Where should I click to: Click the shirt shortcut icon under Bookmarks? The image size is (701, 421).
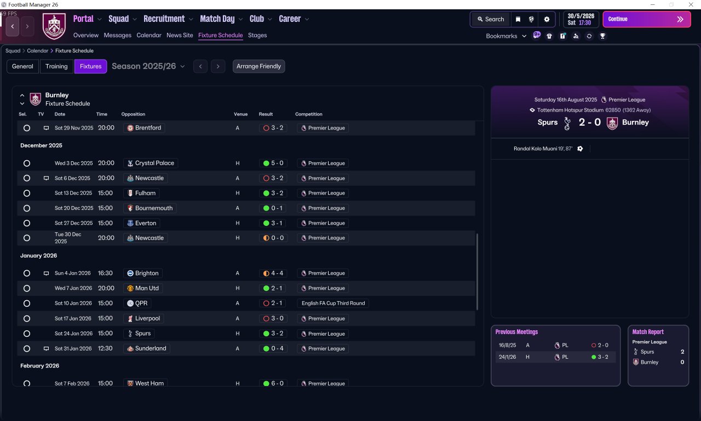pos(549,36)
